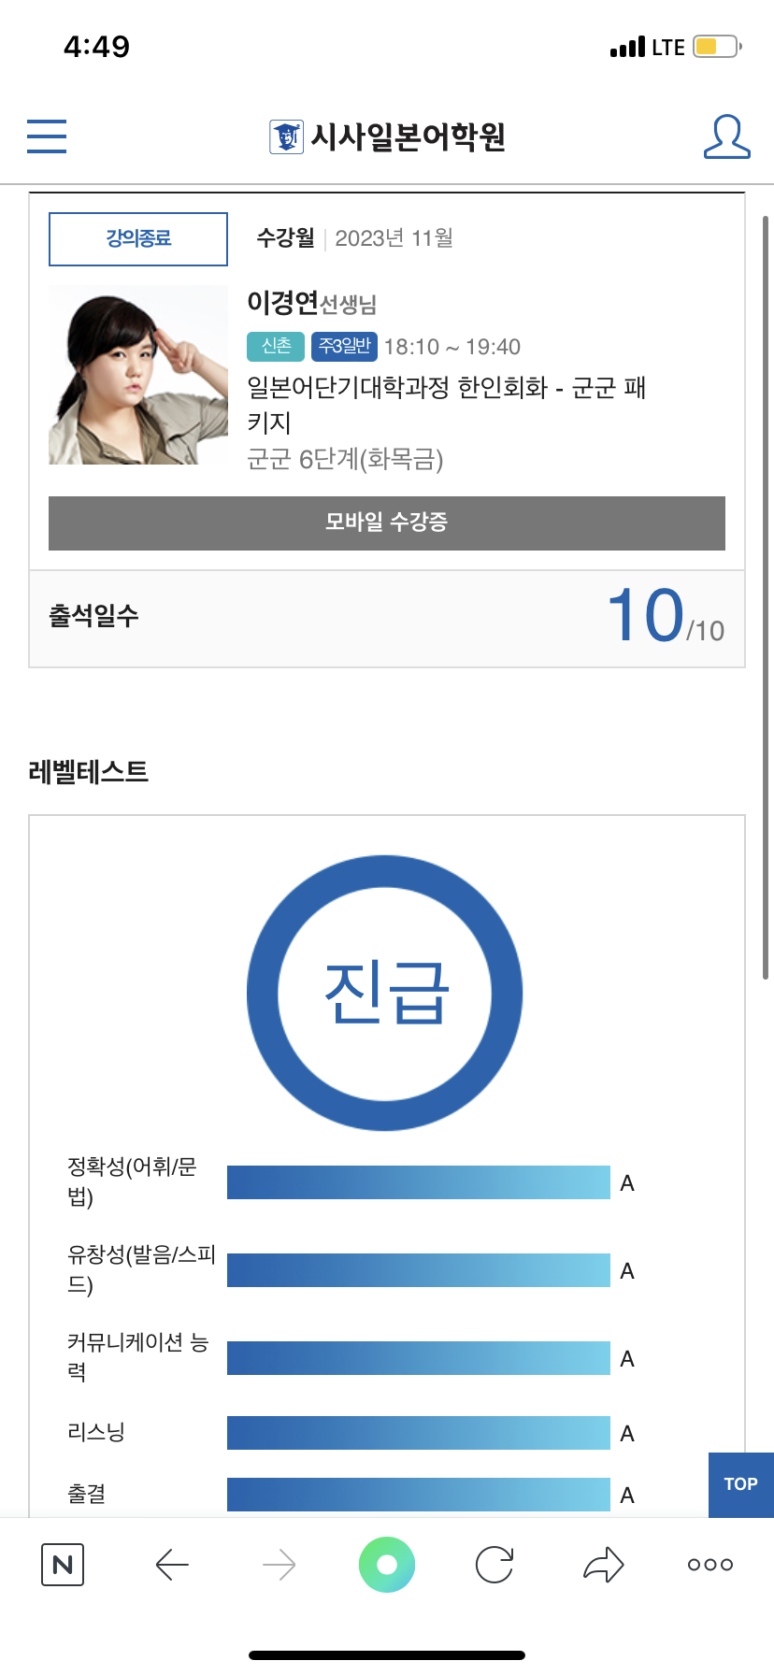Jump to top using TOP button
Viewport: 774px width, 1675px height.
coord(740,1484)
